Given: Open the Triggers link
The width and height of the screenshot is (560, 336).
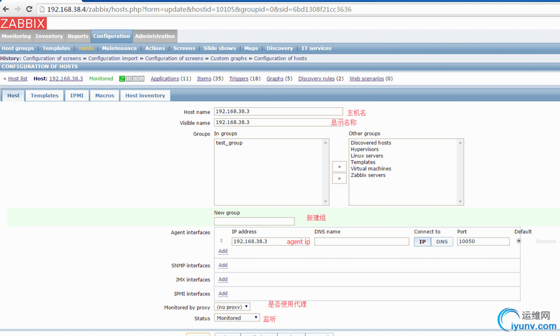Looking at the screenshot, I should pyautogui.click(x=239, y=79).
